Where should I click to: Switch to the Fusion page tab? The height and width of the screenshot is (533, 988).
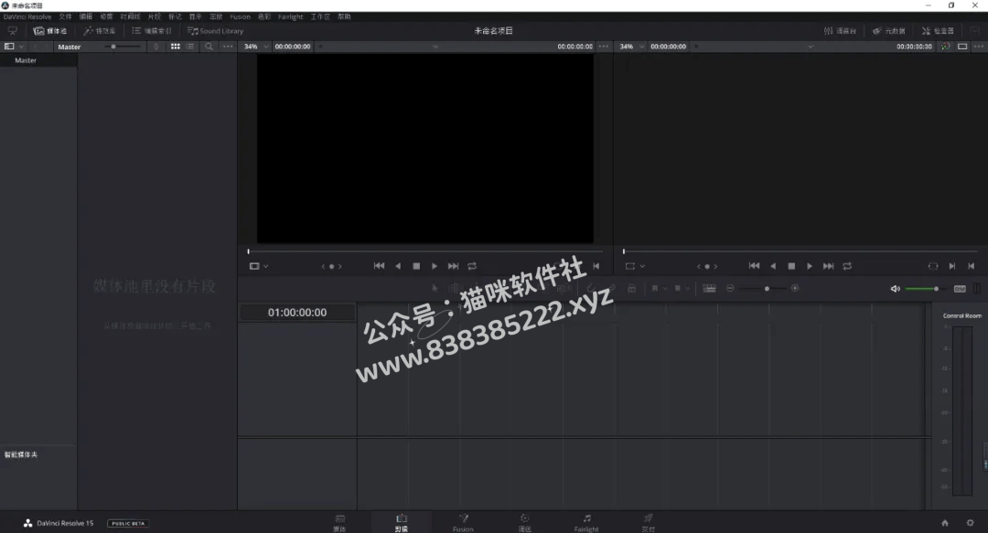[463, 522]
